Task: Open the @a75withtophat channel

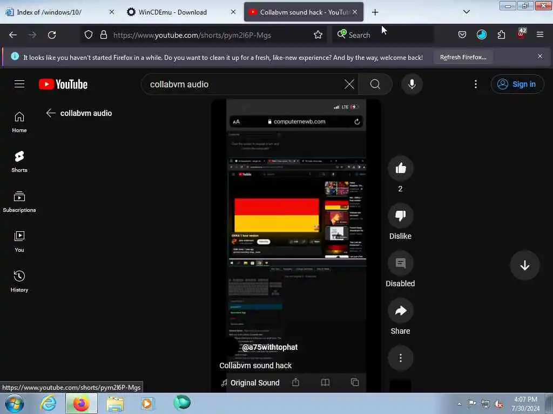Action: point(270,347)
